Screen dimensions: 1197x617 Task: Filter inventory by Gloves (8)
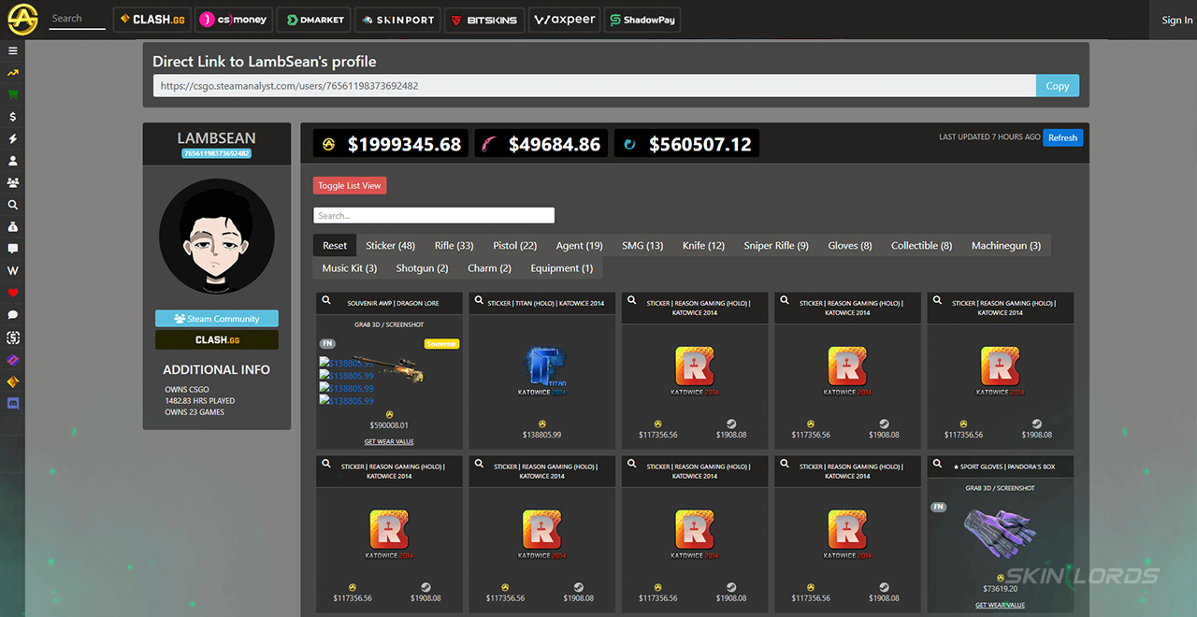point(850,246)
